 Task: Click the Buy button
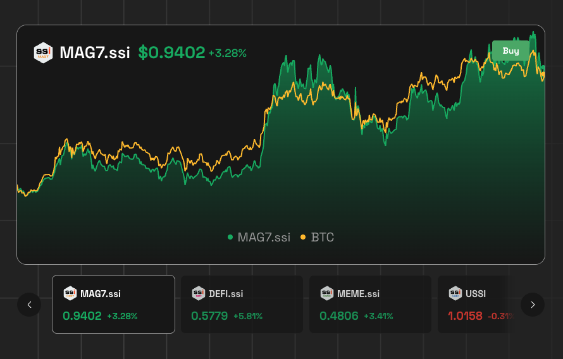click(x=510, y=51)
